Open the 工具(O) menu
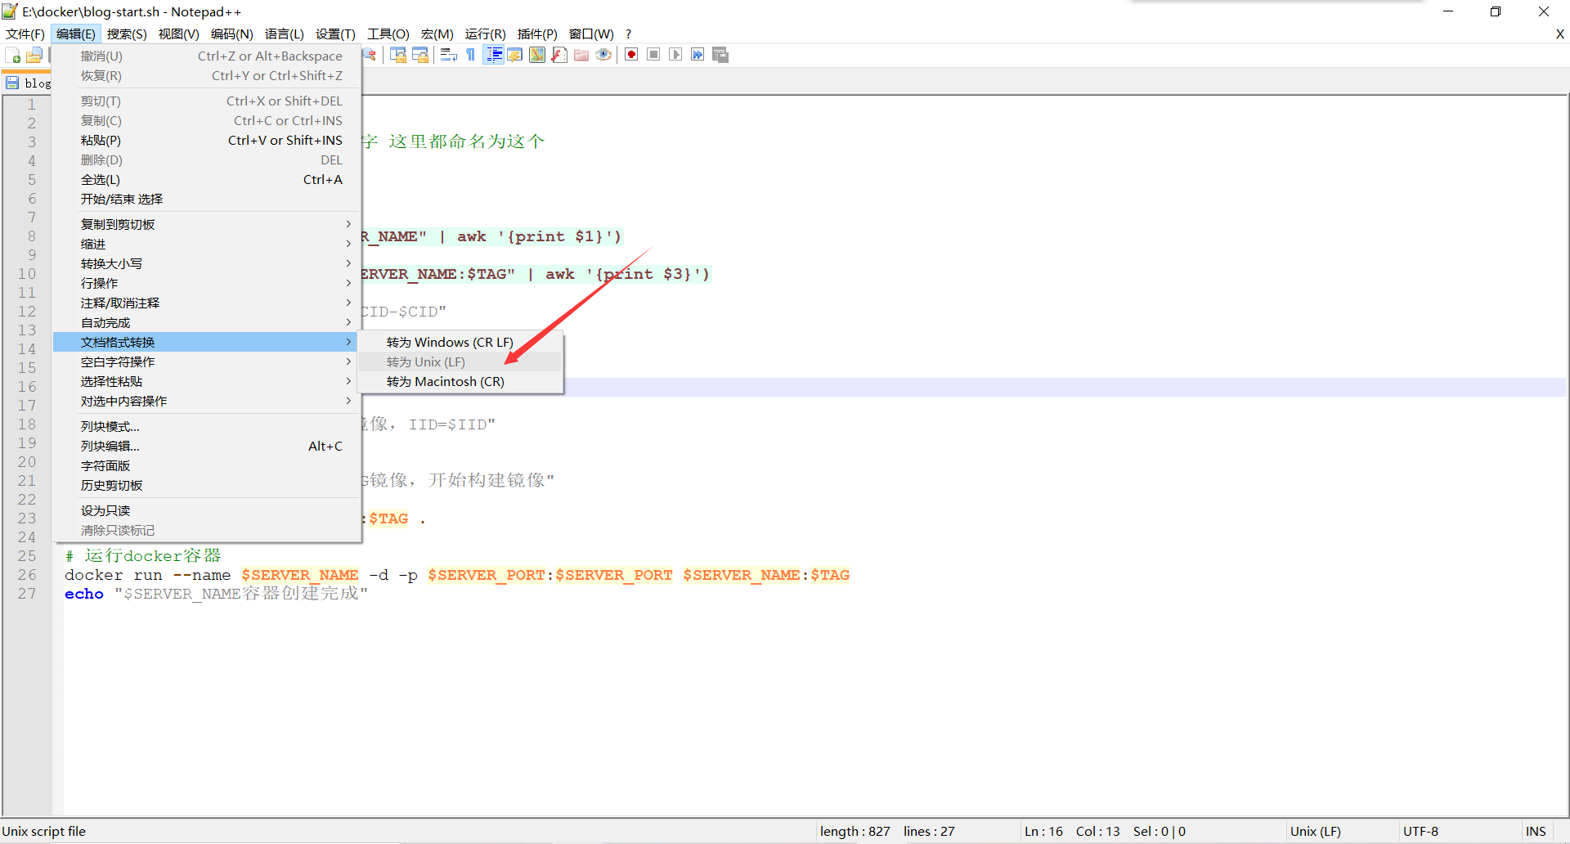Image resolution: width=1570 pixels, height=844 pixels. [x=388, y=34]
